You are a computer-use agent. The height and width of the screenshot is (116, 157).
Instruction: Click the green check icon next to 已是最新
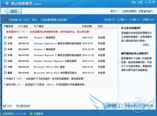click(31, 113)
